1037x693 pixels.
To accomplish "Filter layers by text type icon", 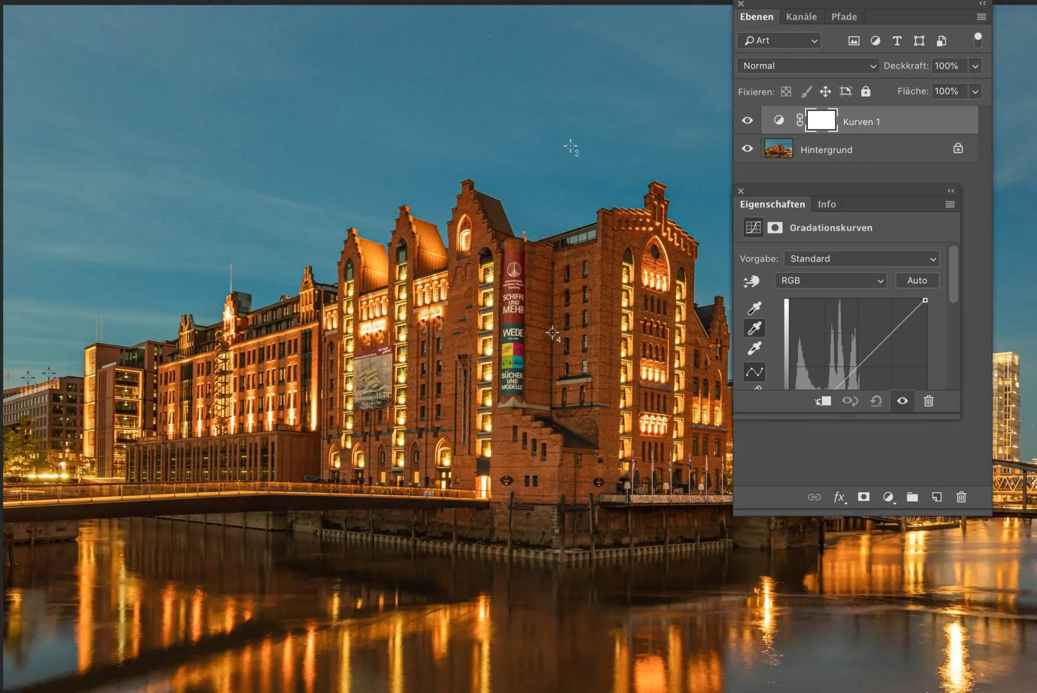I will (x=897, y=41).
